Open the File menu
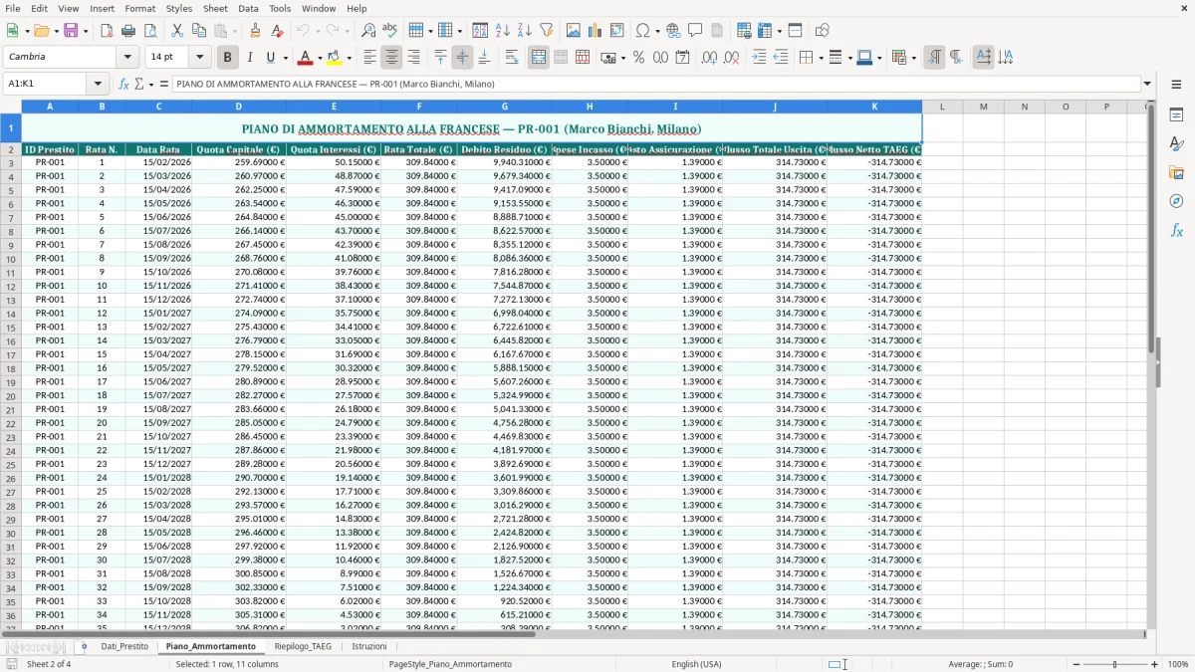The image size is (1195, 672). click(x=13, y=8)
